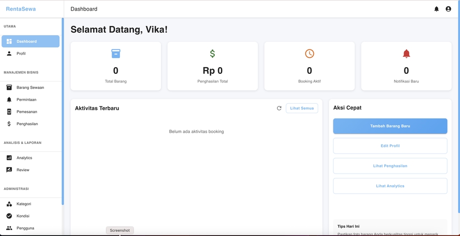Image resolution: width=460 pixels, height=236 pixels.
Task: Open the Barang Sewaan menu item
Action: [x=31, y=88]
